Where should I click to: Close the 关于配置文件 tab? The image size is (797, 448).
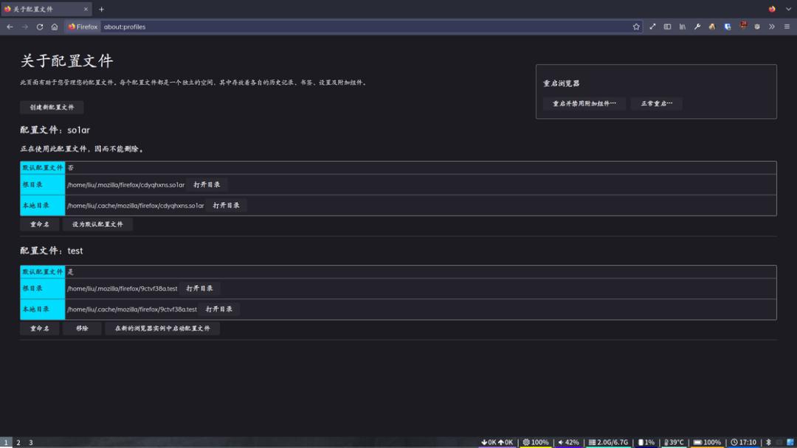(86, 9)
